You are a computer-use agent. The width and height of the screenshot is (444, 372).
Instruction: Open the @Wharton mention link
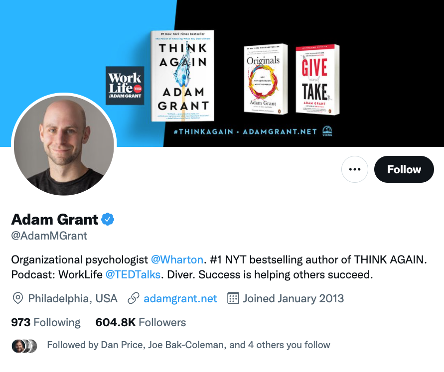(x=177, y=259)
